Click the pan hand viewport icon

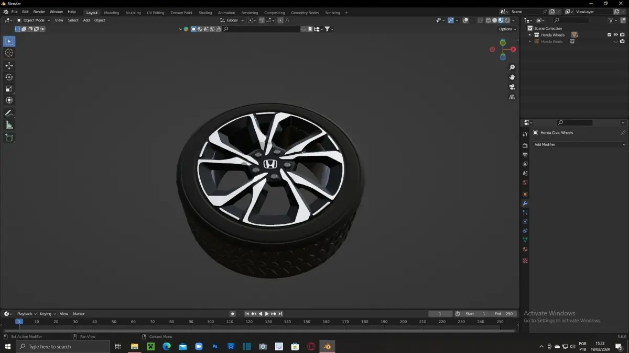click(512, 77)
